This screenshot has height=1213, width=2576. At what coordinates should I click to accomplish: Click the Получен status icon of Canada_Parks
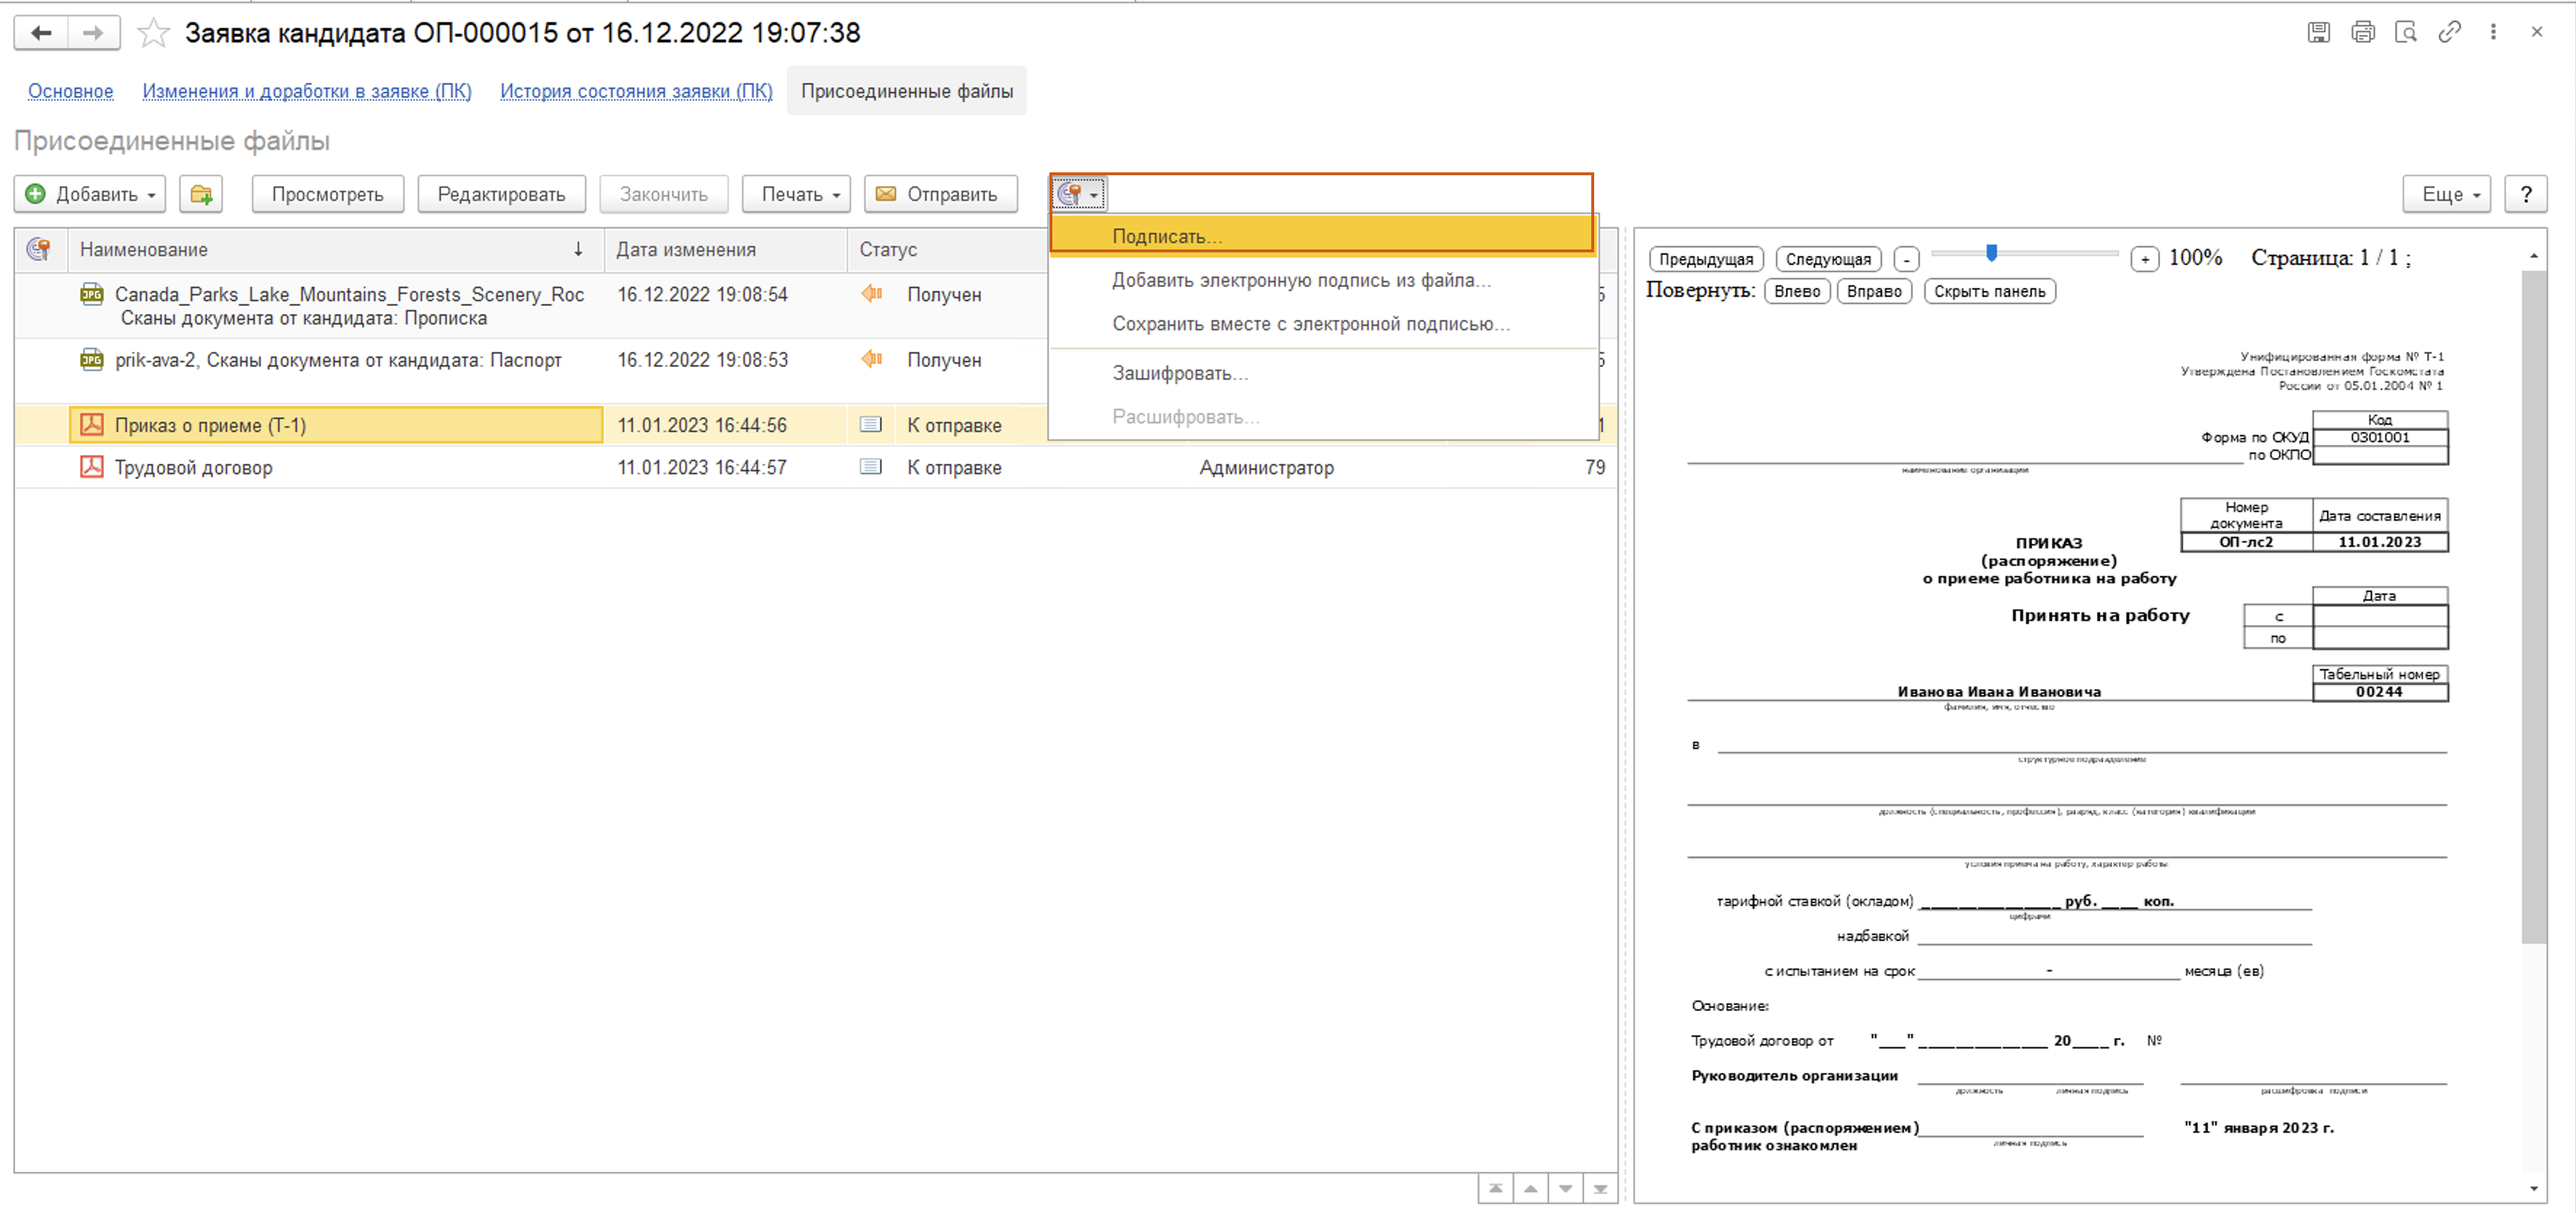tap(872, 294)
